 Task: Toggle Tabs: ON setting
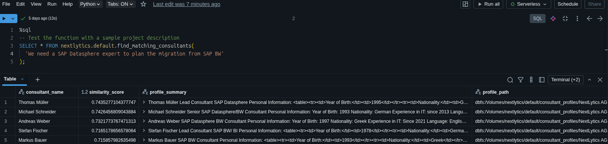click(120, 4)
